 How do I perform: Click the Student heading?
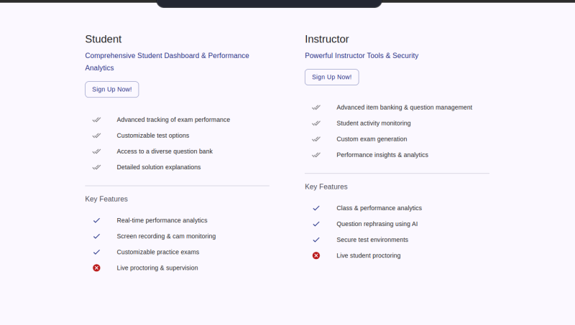(x=103, y=39)
